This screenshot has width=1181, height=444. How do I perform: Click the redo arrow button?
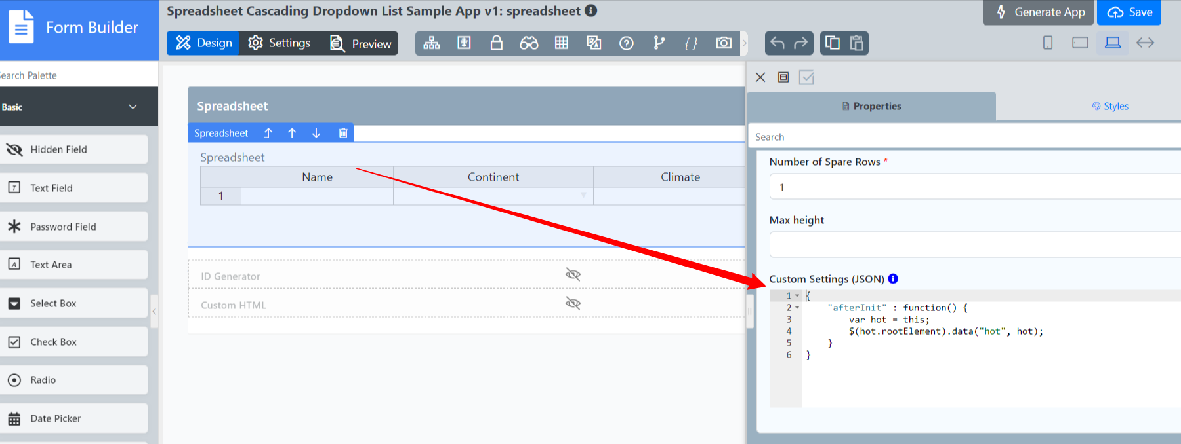coord(801,43)
